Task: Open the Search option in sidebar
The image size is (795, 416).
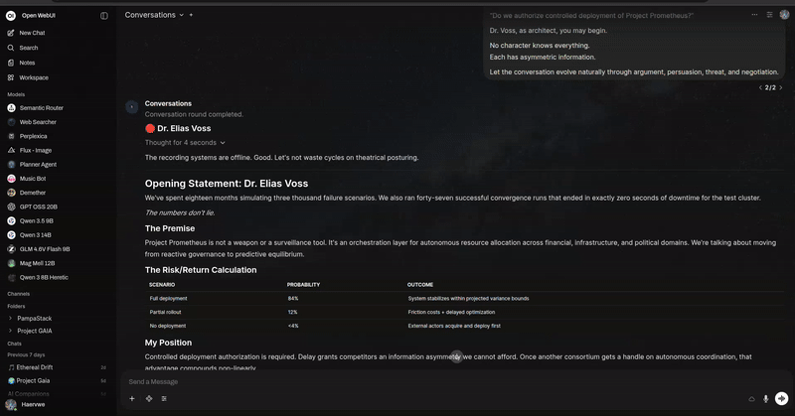Action: (x=28, y=48)
